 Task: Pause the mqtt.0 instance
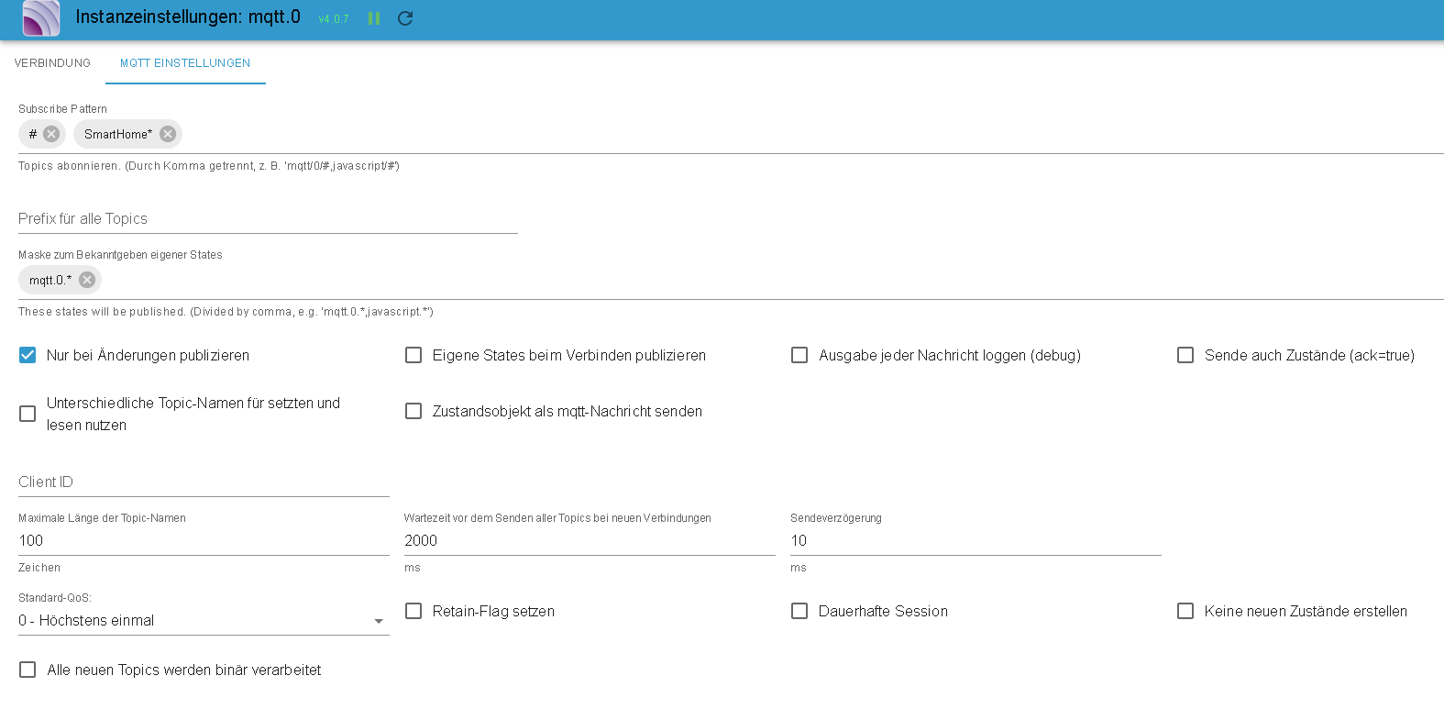[374, 18]
